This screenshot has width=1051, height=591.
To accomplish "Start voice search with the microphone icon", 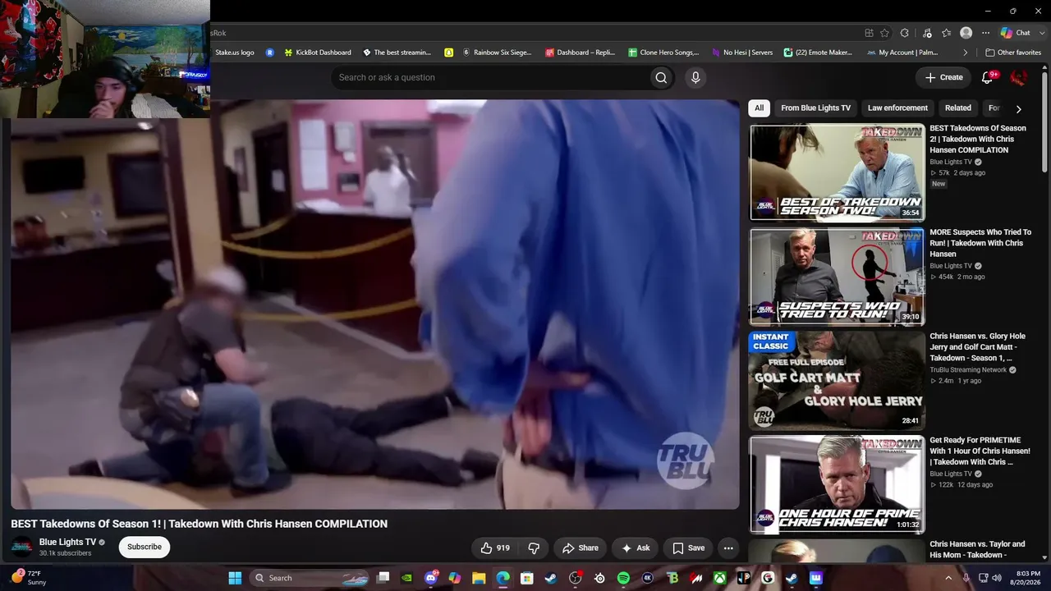I will pyautogui.click(x=695, y=77).
